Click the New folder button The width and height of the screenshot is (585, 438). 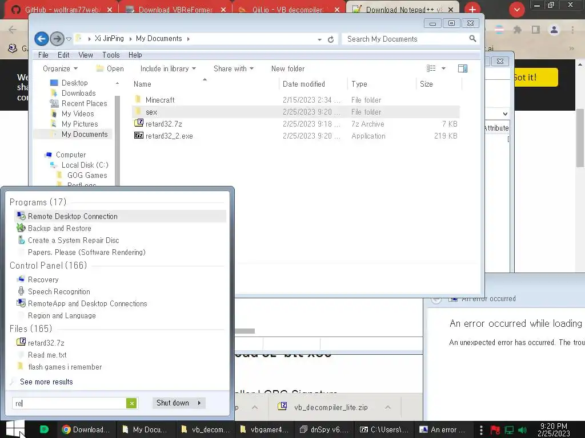pos(288,68)
